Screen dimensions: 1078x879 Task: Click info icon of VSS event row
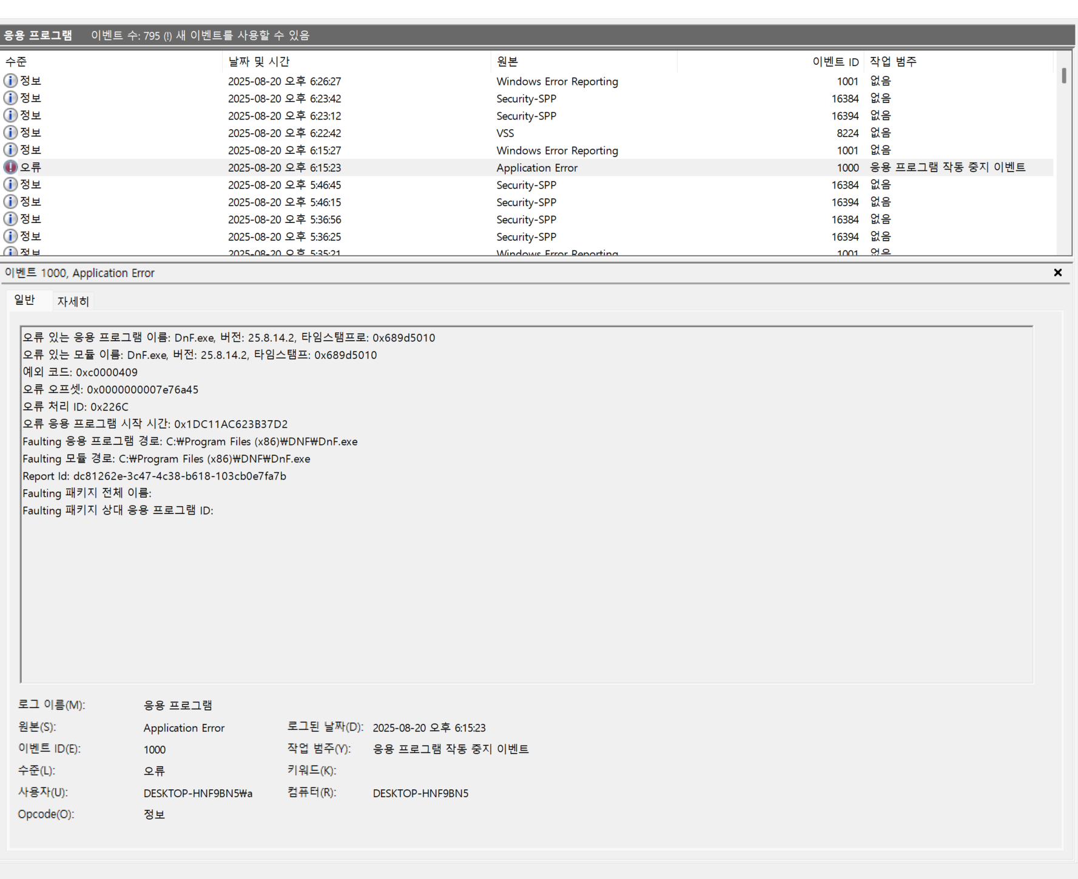(x=10, y=132)
